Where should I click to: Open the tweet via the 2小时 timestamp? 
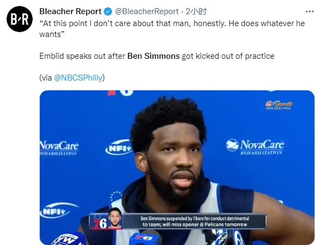click(196, 11)
